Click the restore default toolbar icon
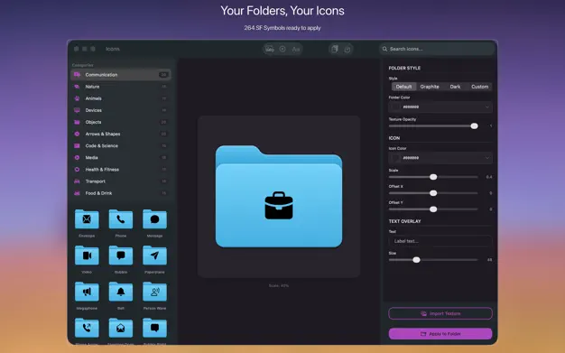565x353 pixels. click(x=347, y=49)
